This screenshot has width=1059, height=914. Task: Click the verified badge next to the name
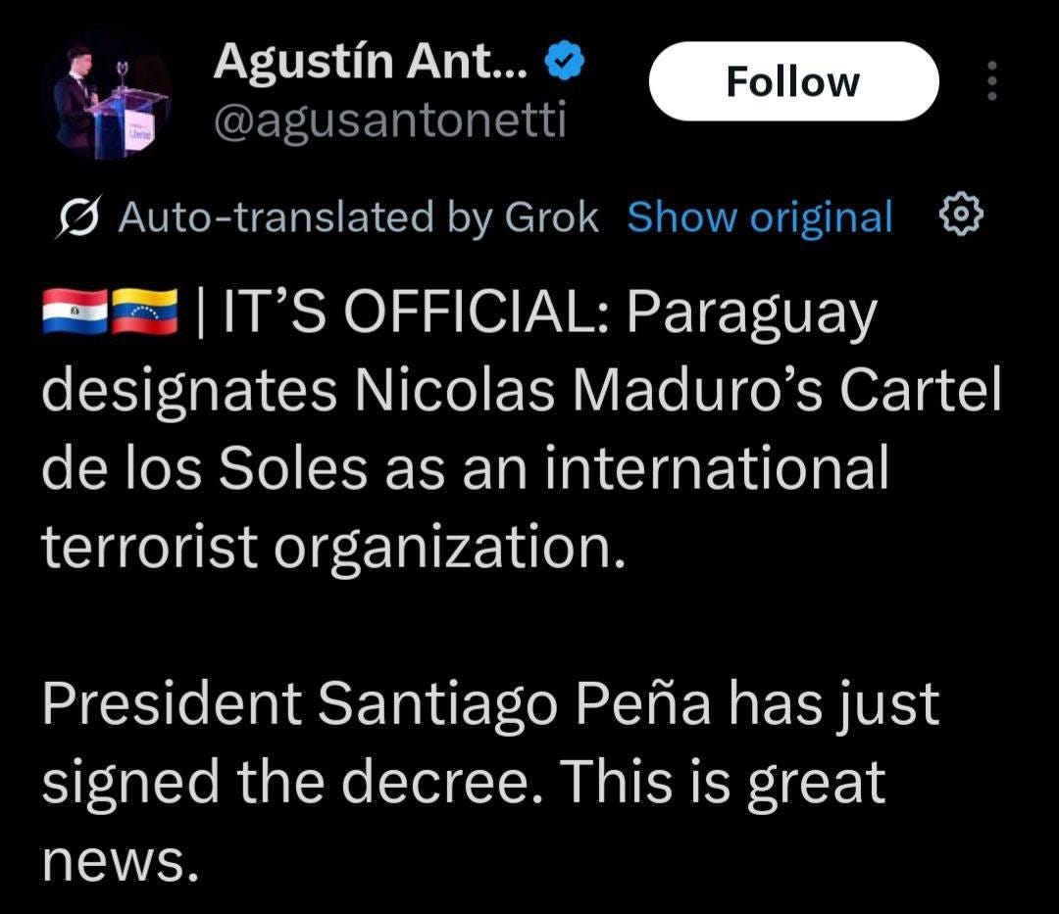[x=564, y=60]
